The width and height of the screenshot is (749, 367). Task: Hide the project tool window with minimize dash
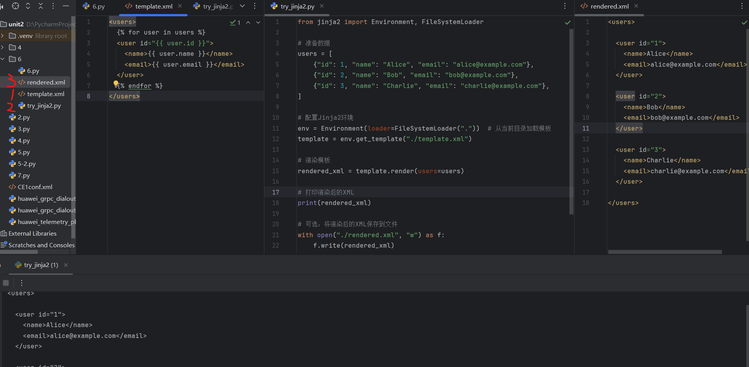click(66, 6)
